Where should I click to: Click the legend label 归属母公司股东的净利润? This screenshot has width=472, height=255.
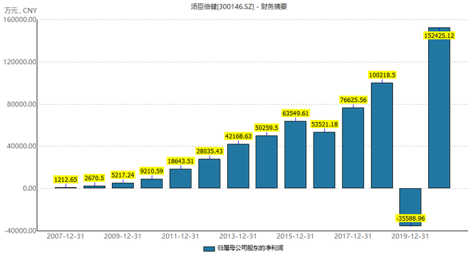point(250,248)
